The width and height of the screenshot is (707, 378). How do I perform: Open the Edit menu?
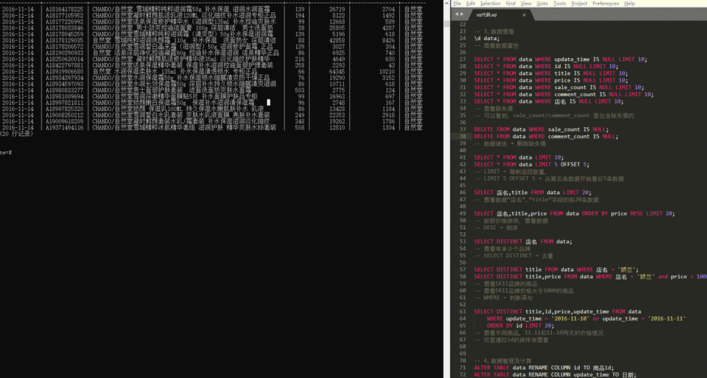pyautogui.click(x=470, y=4)
